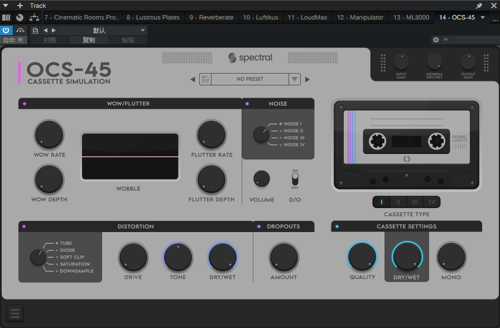The height and width of the screenshot is (328, 500).
Task: Select NOISE II option
Action: click(x=291, y=131)
